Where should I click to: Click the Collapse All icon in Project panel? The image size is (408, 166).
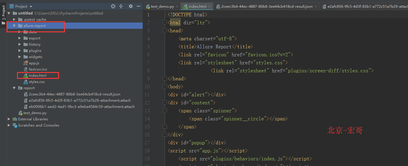point(121,6)
